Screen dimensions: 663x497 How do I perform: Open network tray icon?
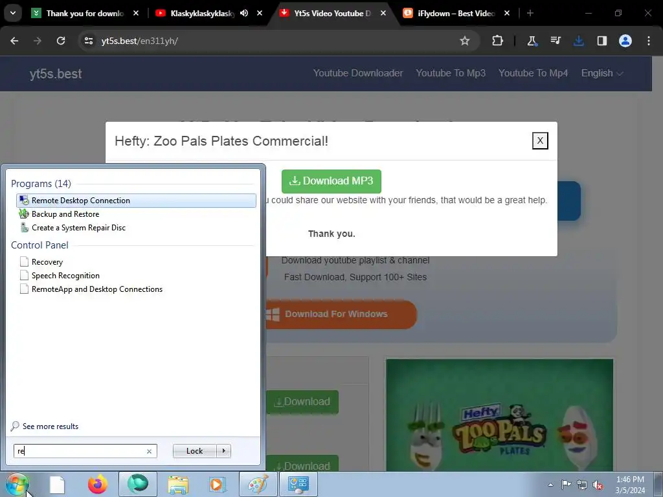582,485
